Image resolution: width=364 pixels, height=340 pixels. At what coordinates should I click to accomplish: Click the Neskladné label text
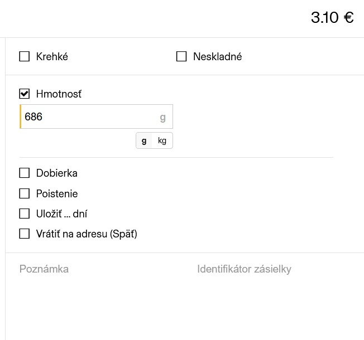coord(217,56)
